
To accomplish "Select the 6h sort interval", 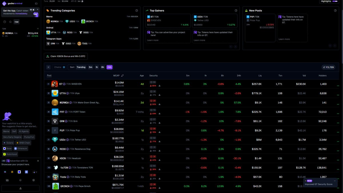I will pos(103,67).
